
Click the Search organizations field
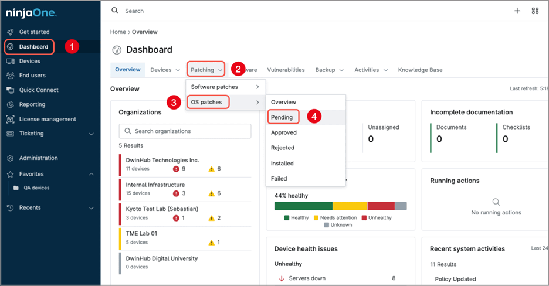click(x=185, y=131)
